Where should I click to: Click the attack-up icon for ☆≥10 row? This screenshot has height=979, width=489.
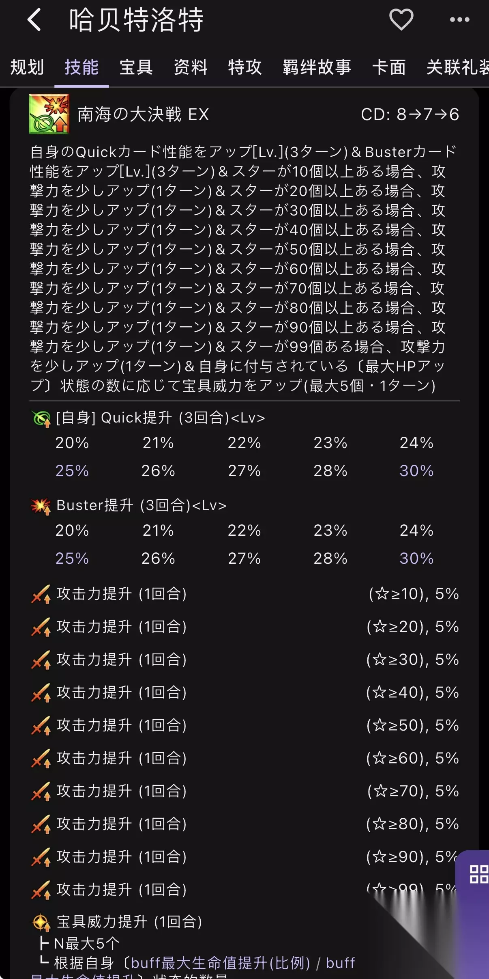point(41,594)
